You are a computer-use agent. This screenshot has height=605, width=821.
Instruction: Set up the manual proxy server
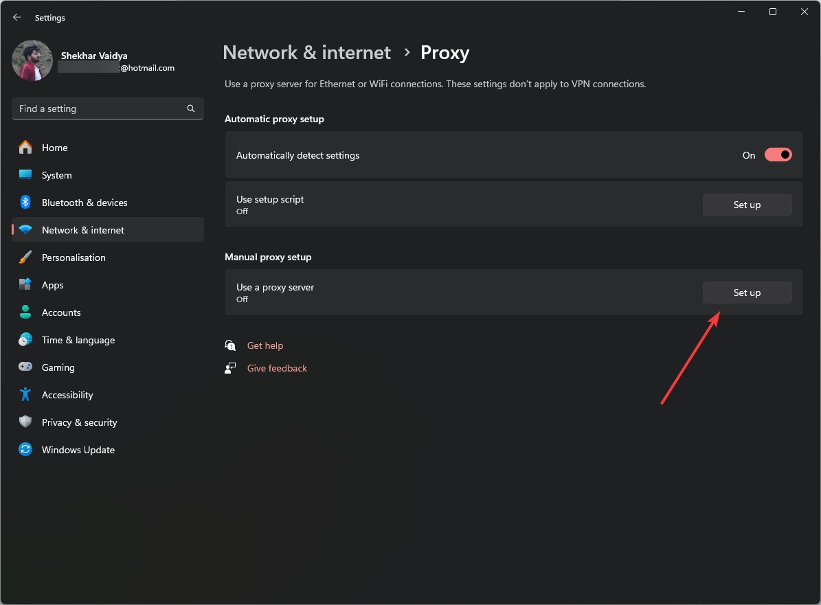[747, 293]
